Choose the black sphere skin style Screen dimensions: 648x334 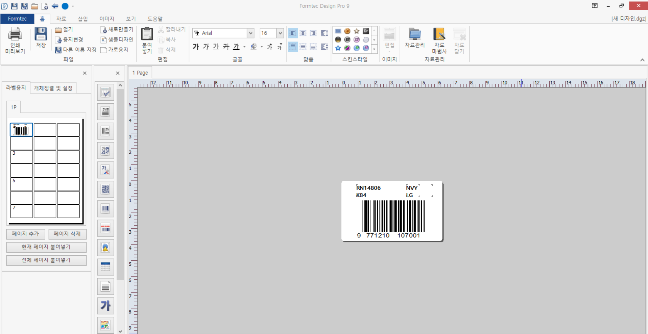338,40
